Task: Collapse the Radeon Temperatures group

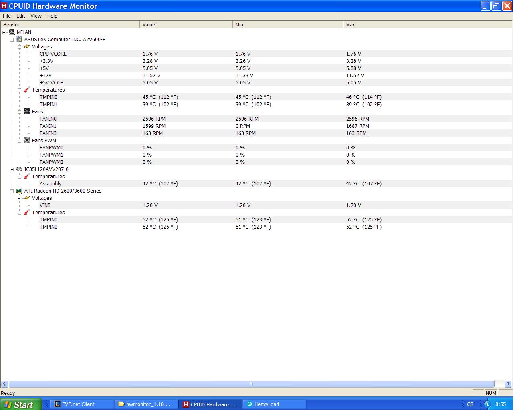Action: [20, 212]
